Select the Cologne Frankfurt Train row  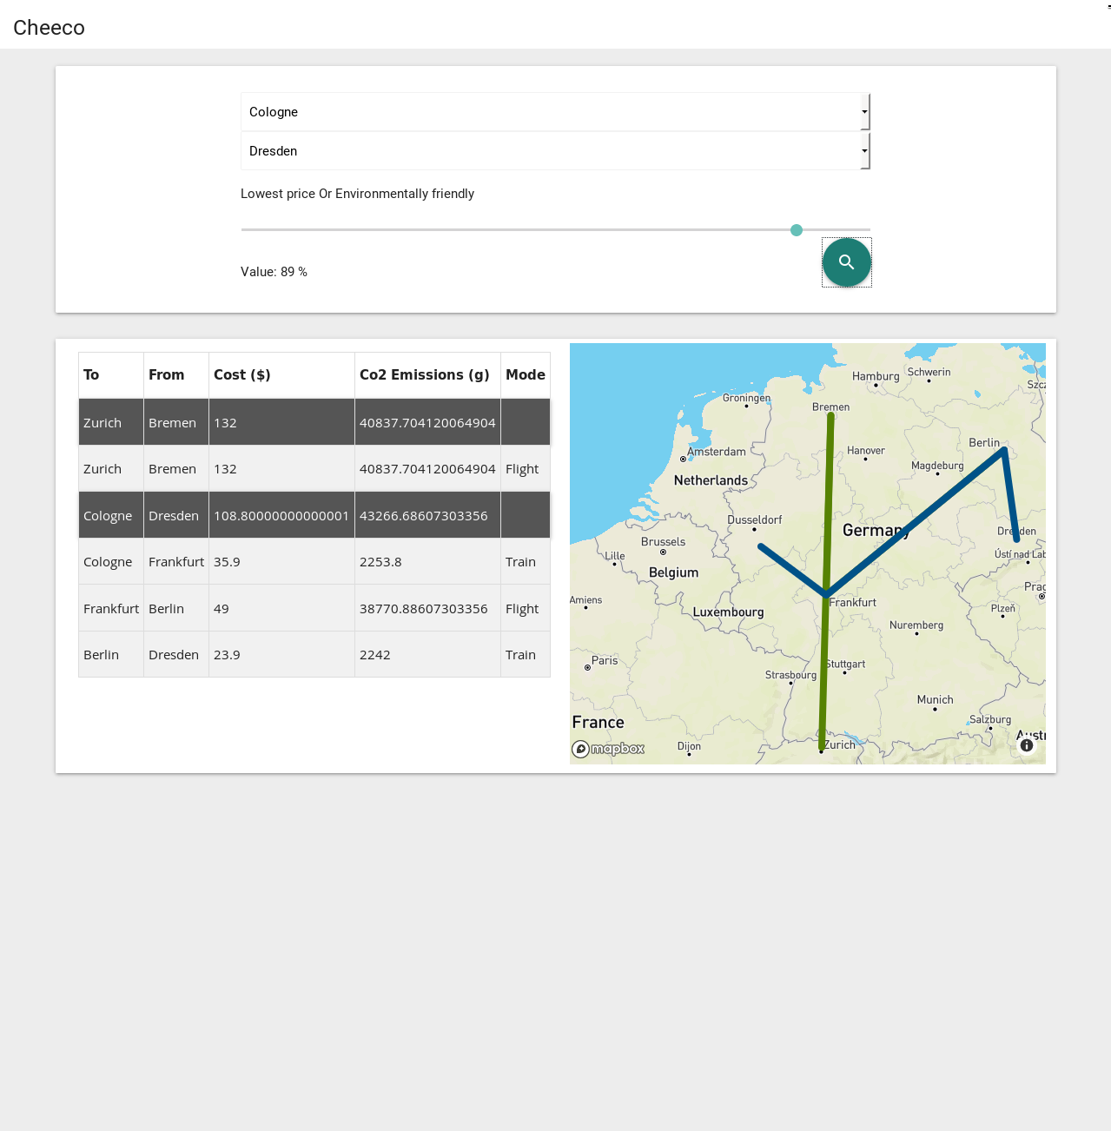(314, 562)
